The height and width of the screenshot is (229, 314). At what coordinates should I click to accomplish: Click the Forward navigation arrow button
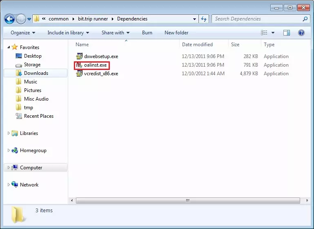(x=21, y=19)
